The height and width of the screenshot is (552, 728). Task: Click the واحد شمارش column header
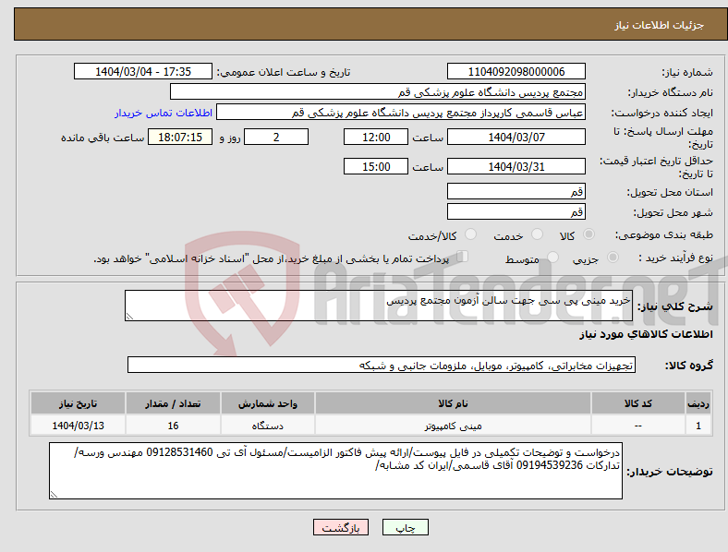coord(268,403)
